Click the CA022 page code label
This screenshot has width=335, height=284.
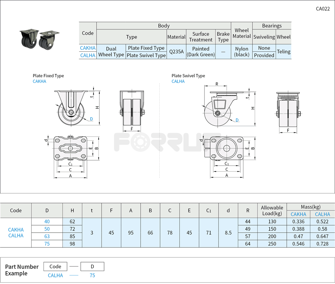point(323,9)
